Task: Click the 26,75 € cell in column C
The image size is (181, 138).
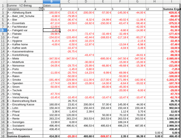Action: 69,101
